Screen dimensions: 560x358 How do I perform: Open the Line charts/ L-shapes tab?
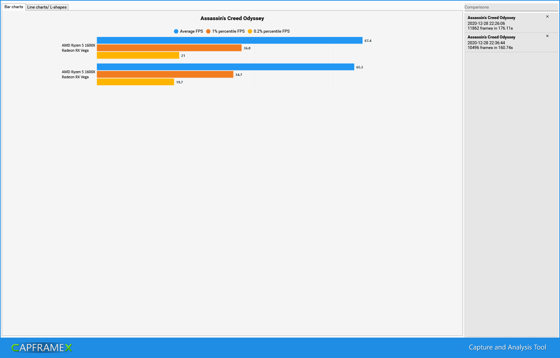pos(47,7)
